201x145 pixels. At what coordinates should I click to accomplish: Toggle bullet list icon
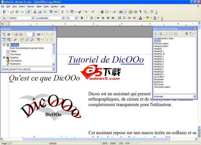pyautogui.click(x=124, y=18)
